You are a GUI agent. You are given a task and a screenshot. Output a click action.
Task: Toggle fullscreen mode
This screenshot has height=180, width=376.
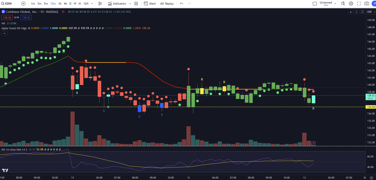359,3
